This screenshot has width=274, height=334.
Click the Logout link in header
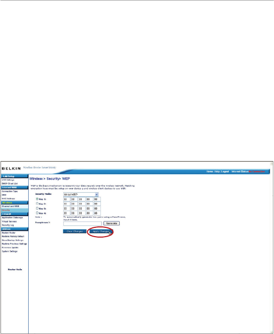click(x=225, y=171)
